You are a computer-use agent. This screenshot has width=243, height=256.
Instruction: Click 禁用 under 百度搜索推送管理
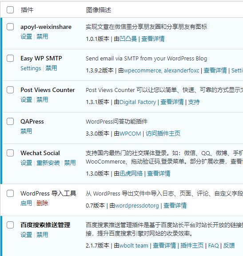(x=42, y=235)
